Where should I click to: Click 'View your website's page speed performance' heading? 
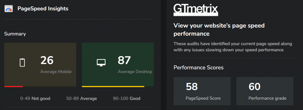tap(219, 30)
